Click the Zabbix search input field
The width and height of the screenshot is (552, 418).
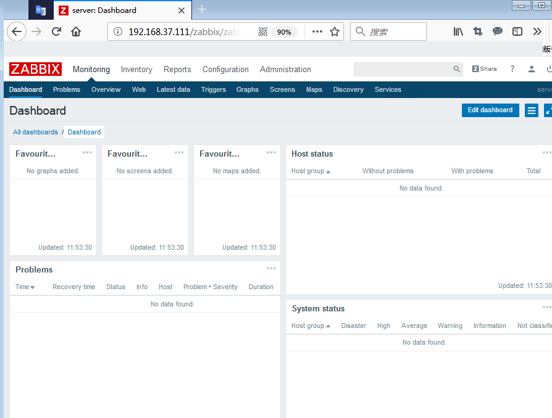click(403, 70)
